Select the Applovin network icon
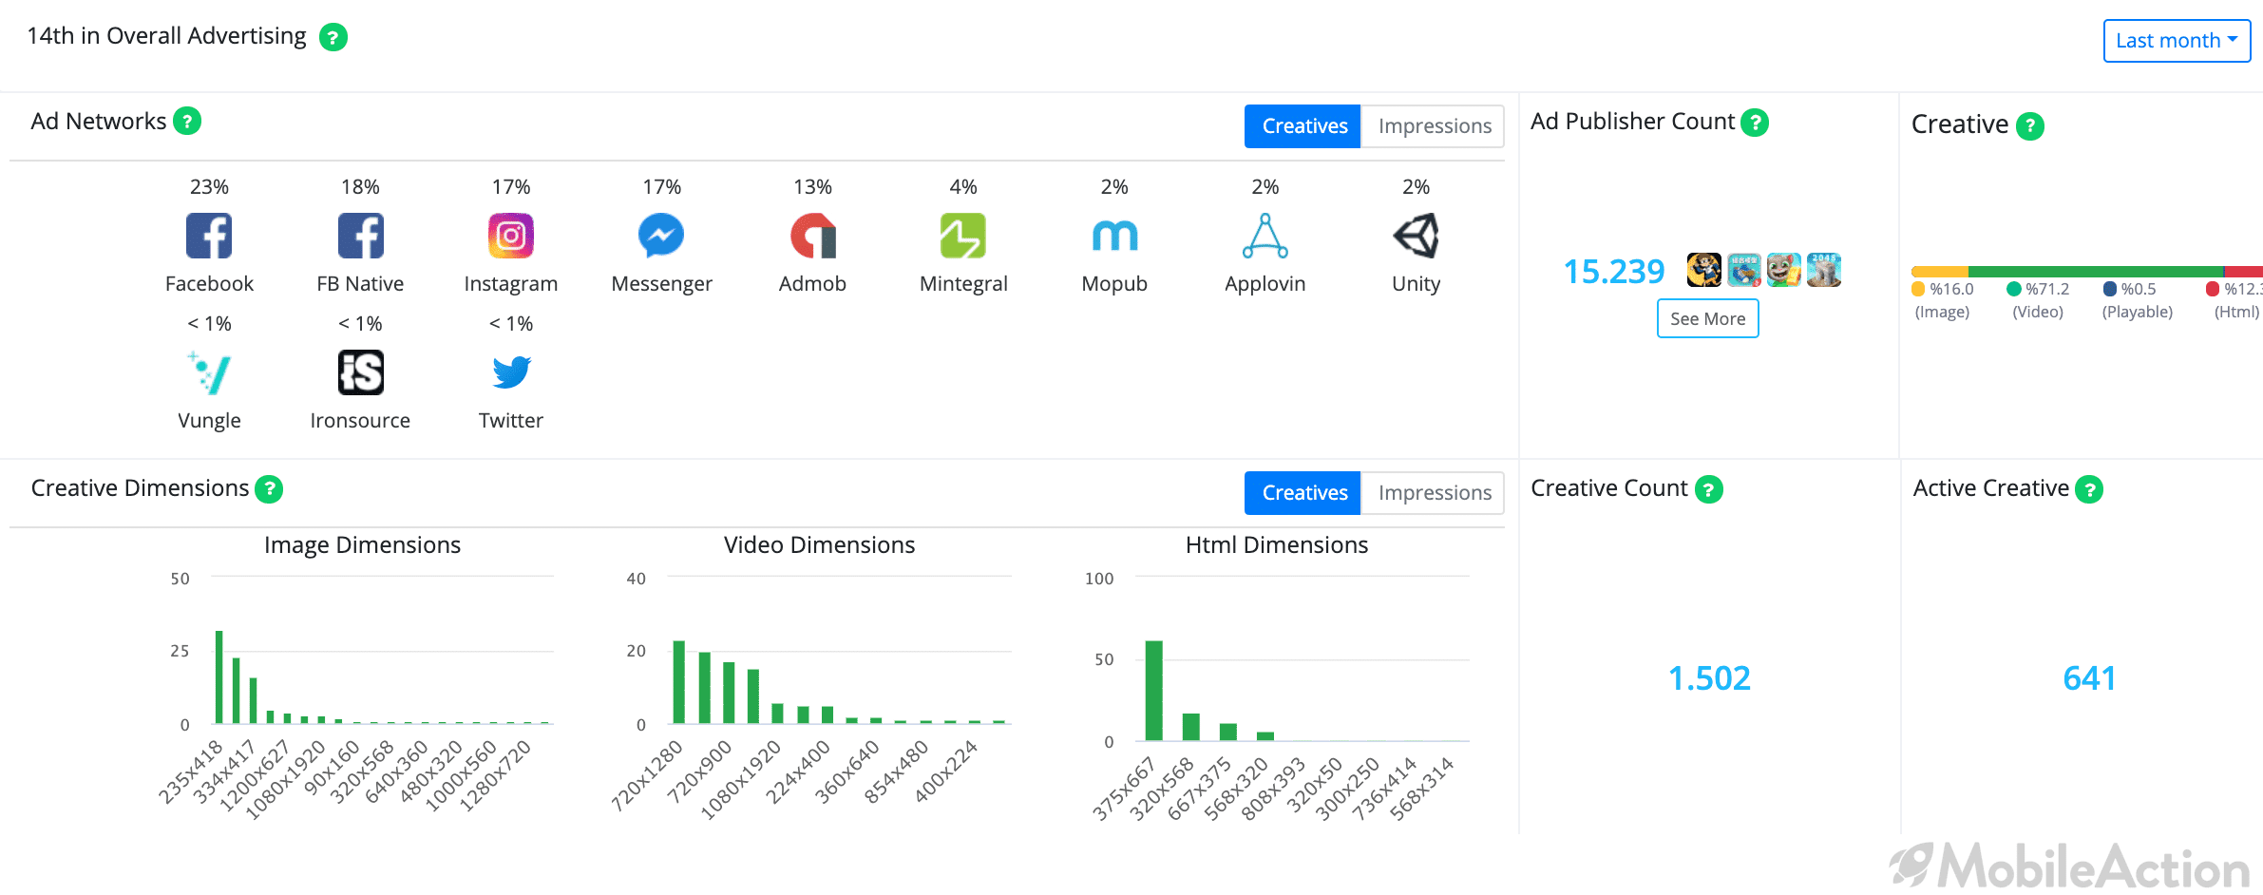 tap(1265, 236)
